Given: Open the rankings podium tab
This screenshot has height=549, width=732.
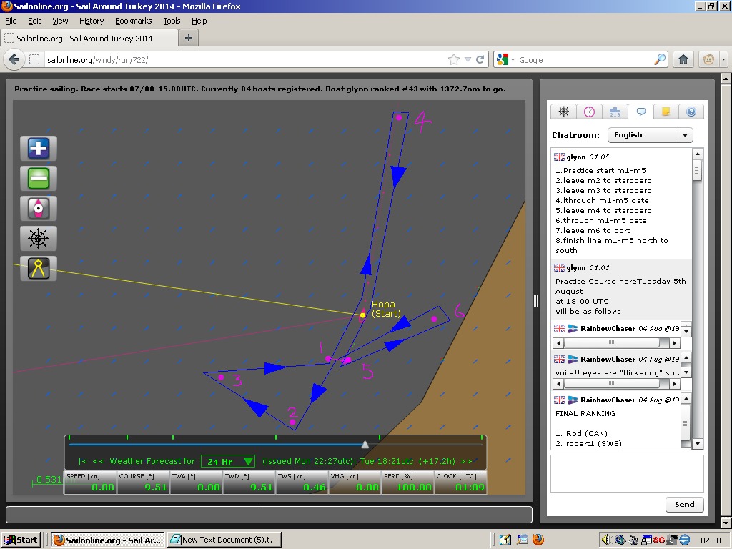Looking at the screenshot, I should [x=615, y=112].
